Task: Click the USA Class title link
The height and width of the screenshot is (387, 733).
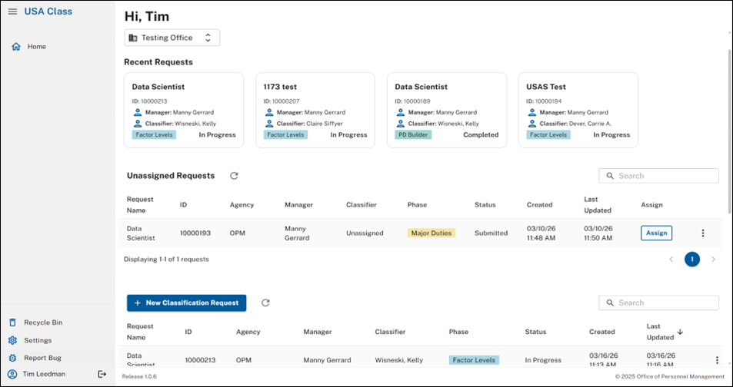Action: pos(48,12)
